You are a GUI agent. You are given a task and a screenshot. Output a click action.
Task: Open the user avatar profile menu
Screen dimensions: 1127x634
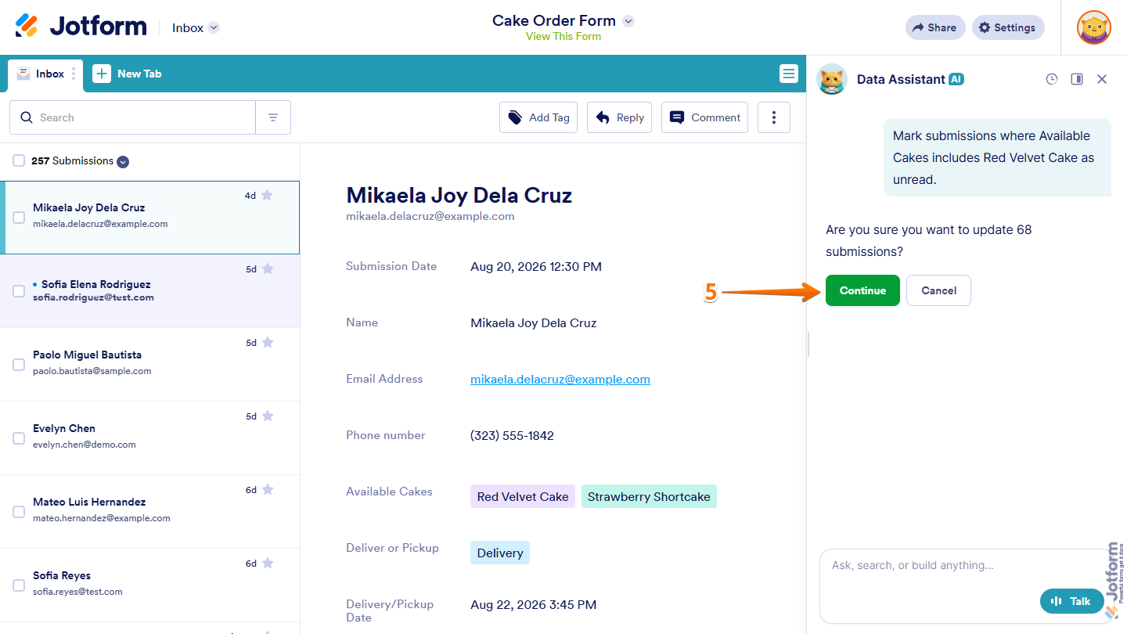coord(1093,27)
